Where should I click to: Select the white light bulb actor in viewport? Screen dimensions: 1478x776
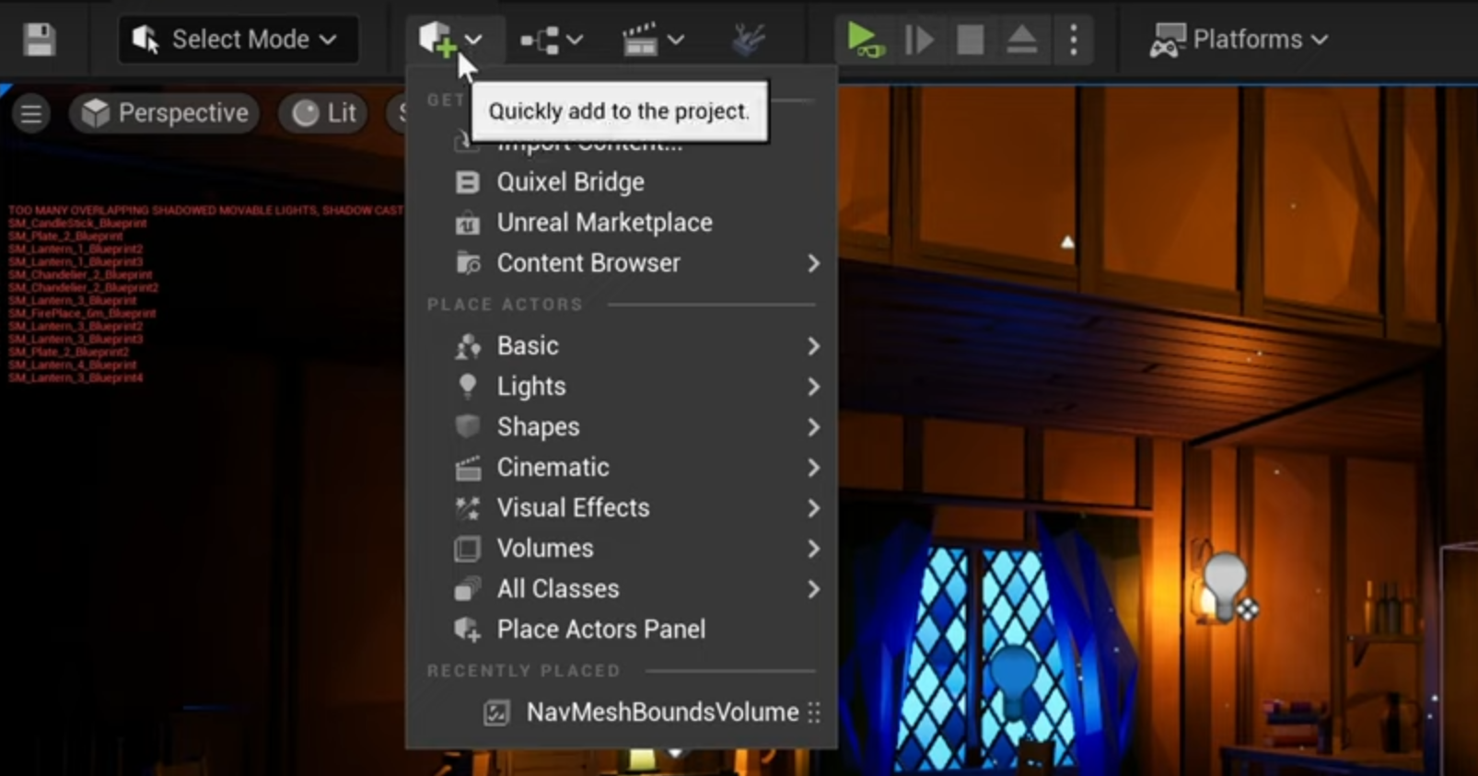click(x=1225, y=585)
